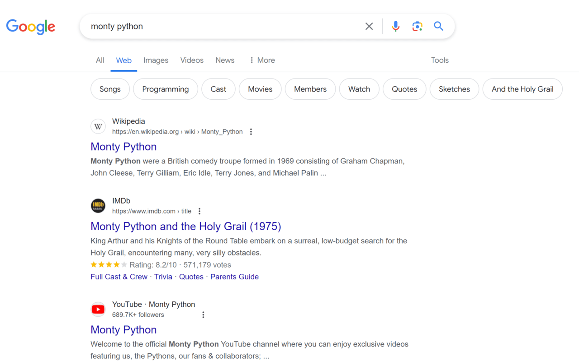Image resolution: width=579 pixels, height=361 pixels.
Task: Select the 'And the Holy Grail' filter chip
Action: point(522,89)
